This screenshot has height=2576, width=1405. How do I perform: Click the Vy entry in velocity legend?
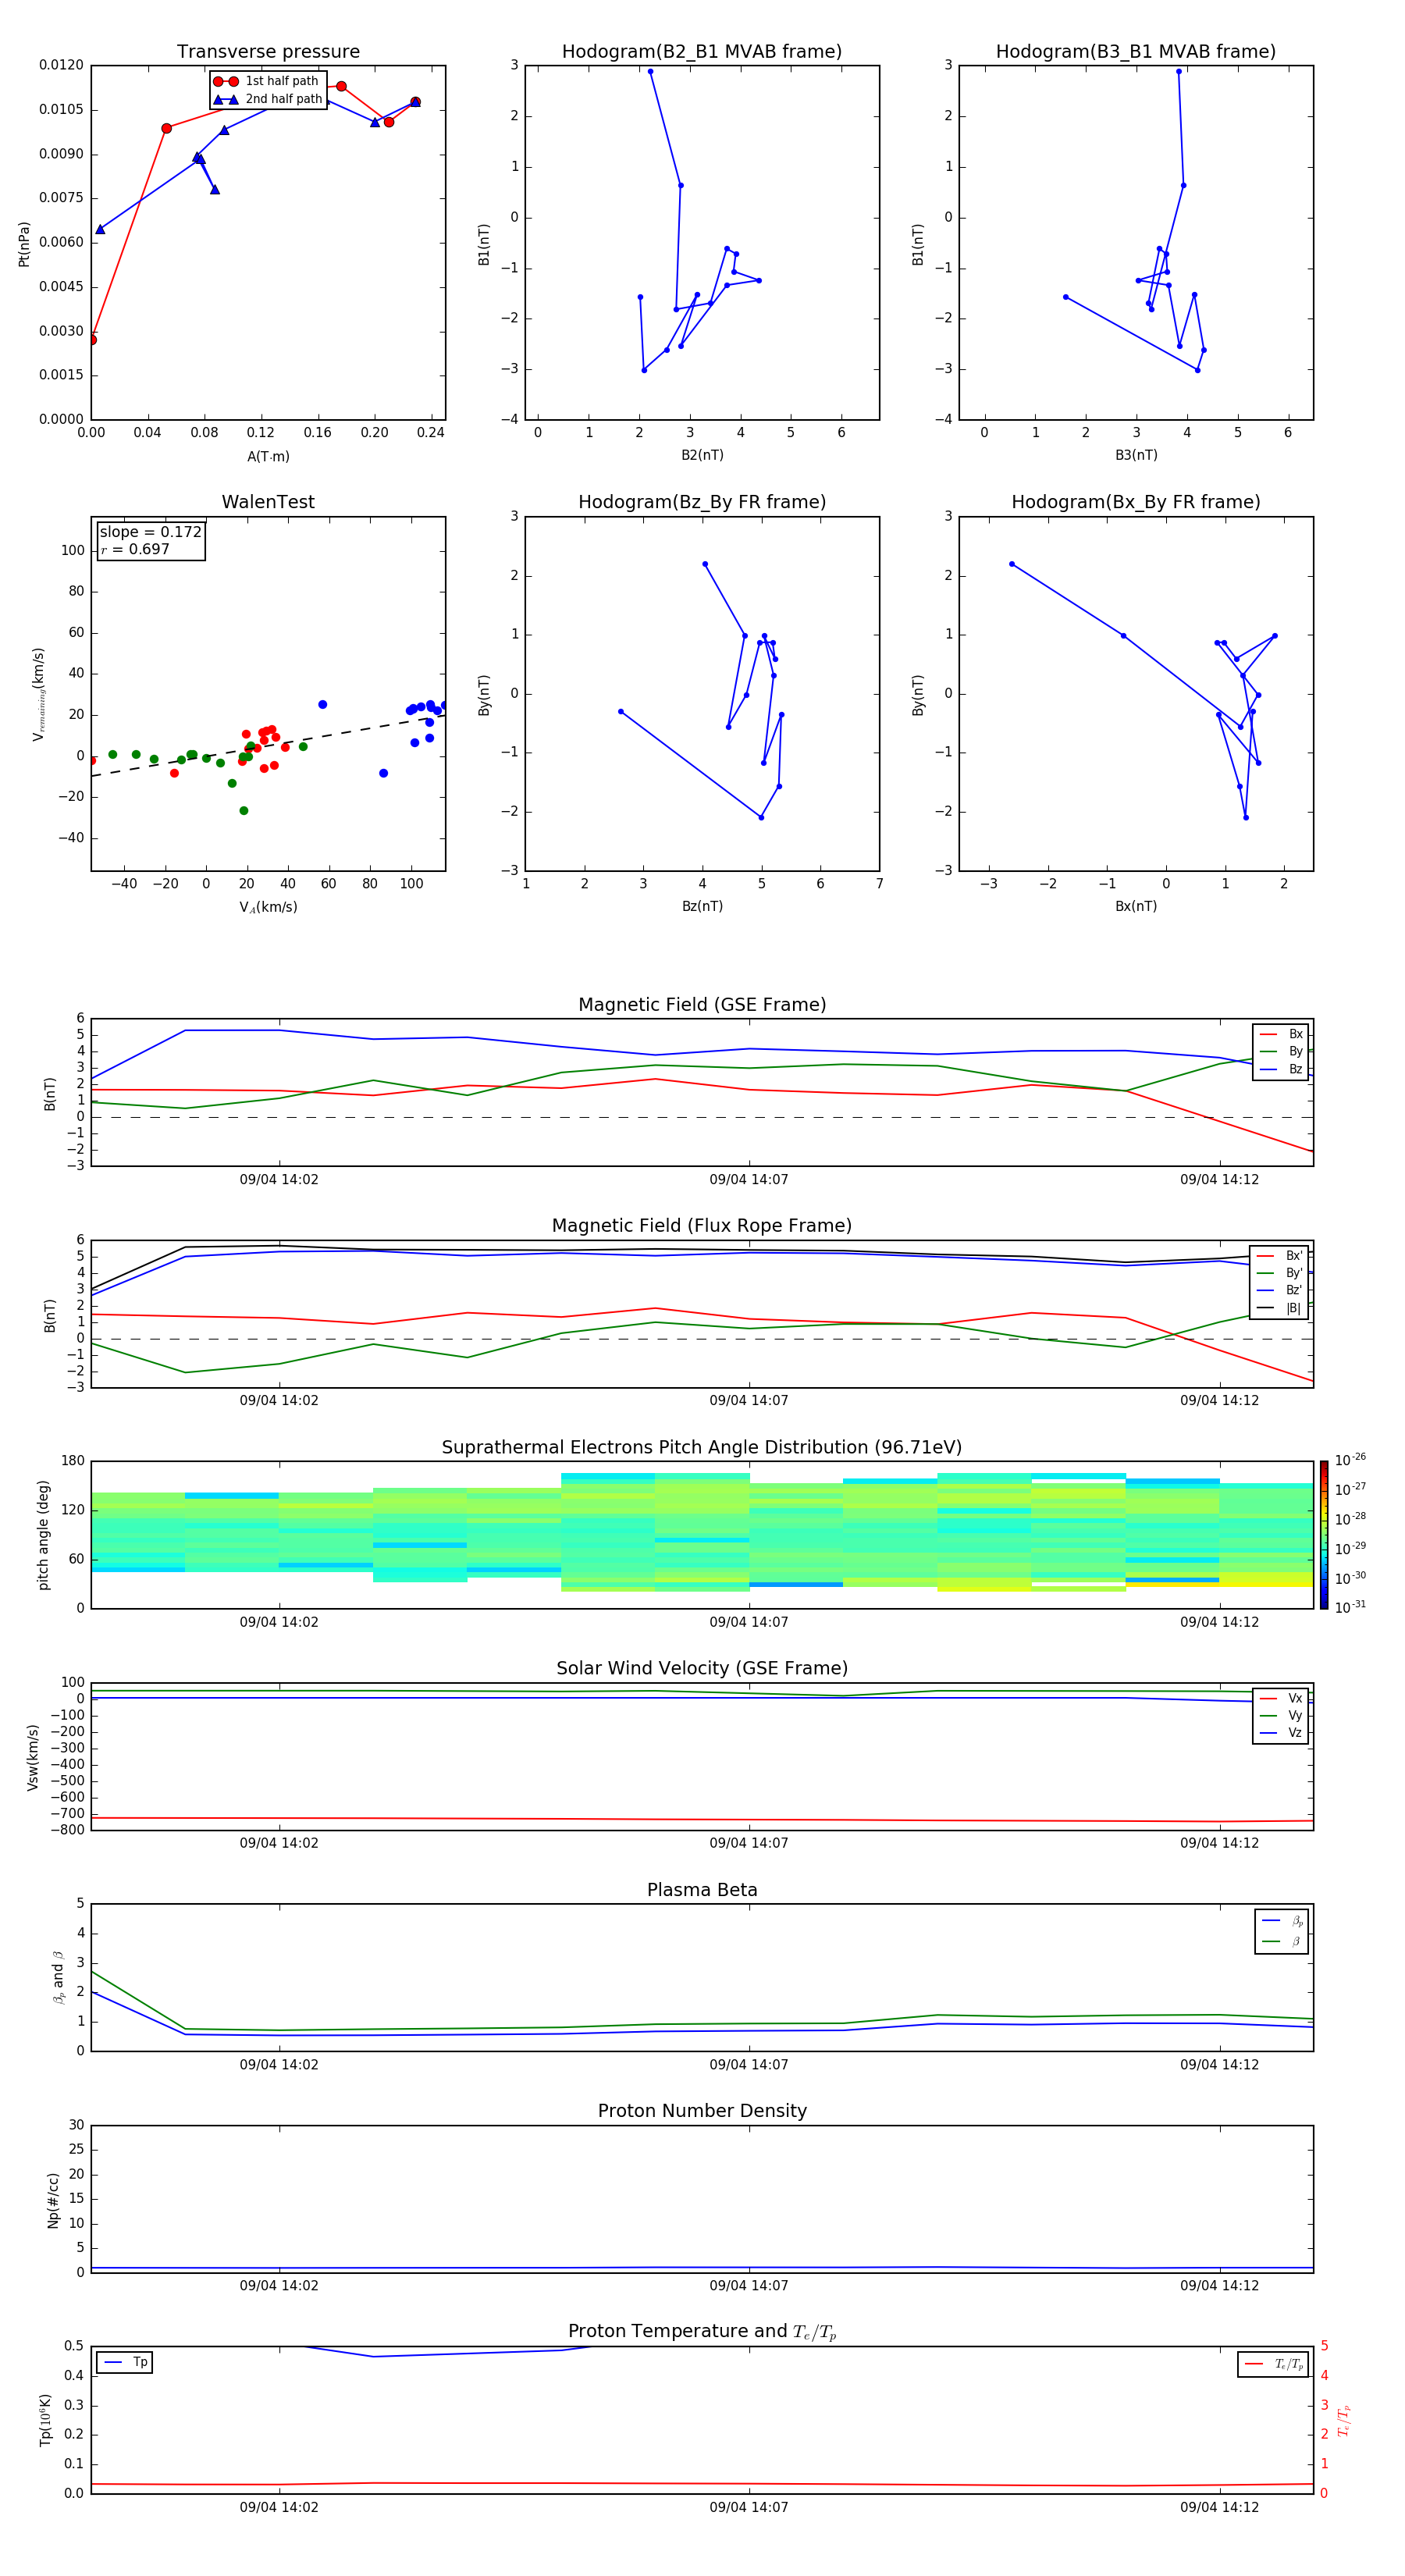[1281, 1715]
